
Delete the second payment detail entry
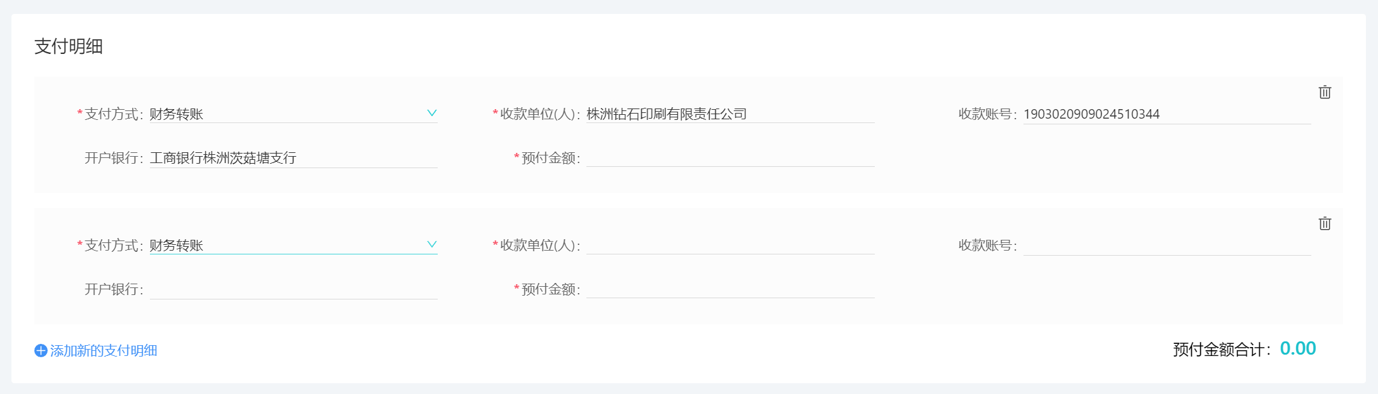[x=1325, y=223]
